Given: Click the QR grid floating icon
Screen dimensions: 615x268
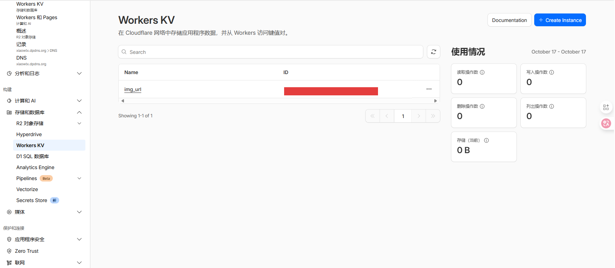Looking at the screenshot, I should (x=606, y=107).
